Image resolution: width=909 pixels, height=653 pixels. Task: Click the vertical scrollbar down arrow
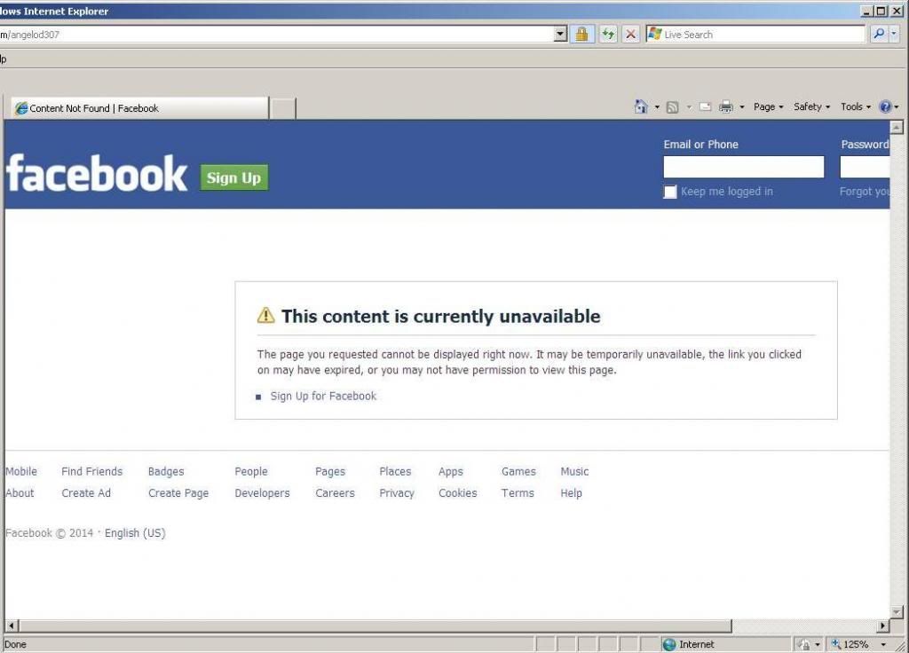[897, 612]
